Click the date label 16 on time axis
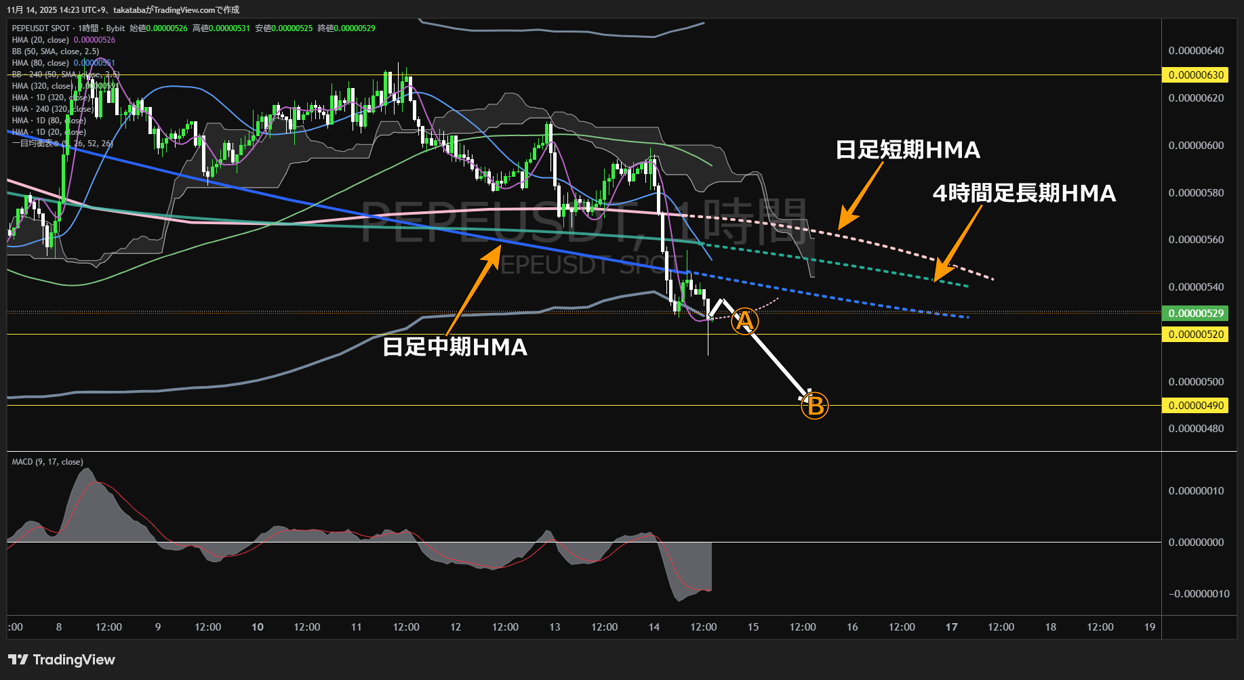Viewport: 1244px width, 680px height. tap(852, 627)
